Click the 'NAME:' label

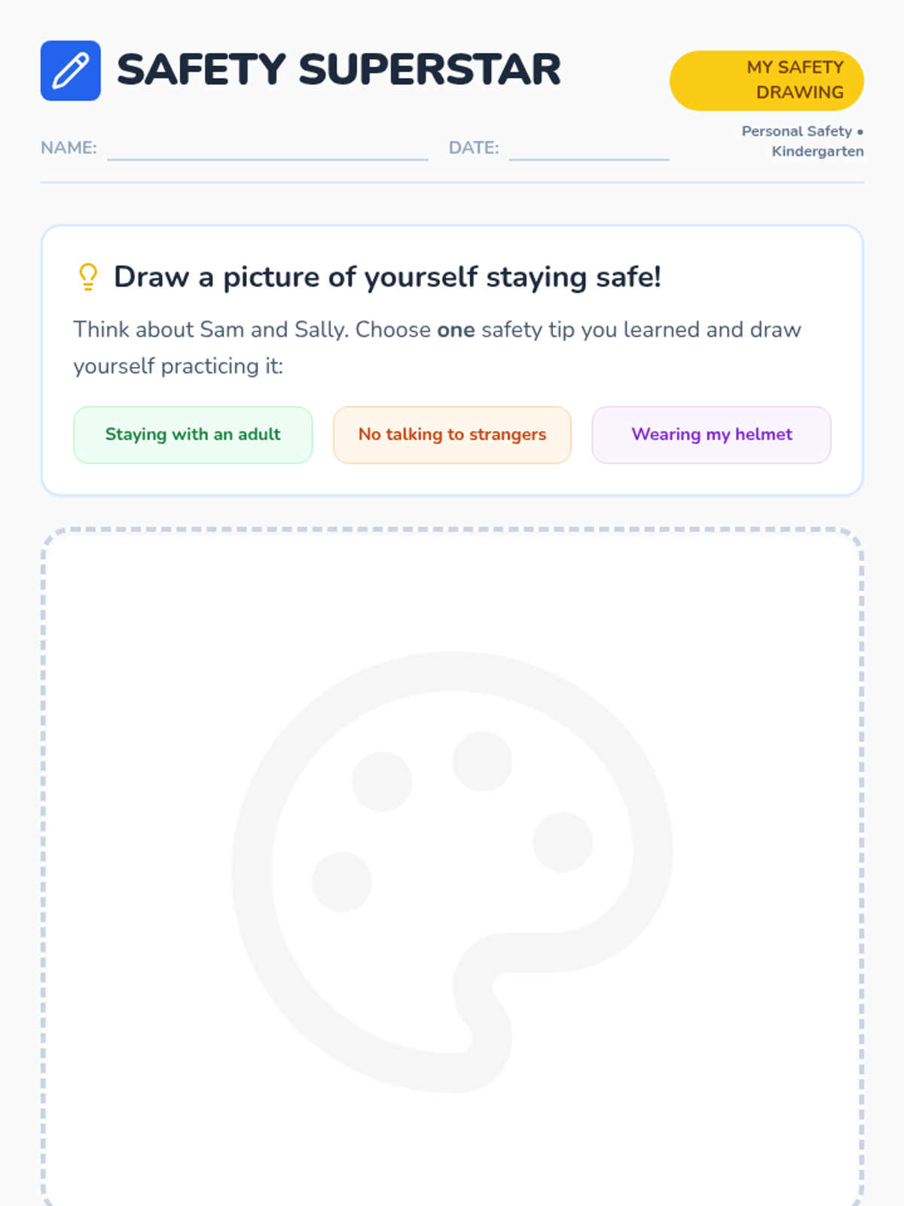[x=69, y=148]
